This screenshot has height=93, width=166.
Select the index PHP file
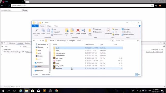point(88,63)
